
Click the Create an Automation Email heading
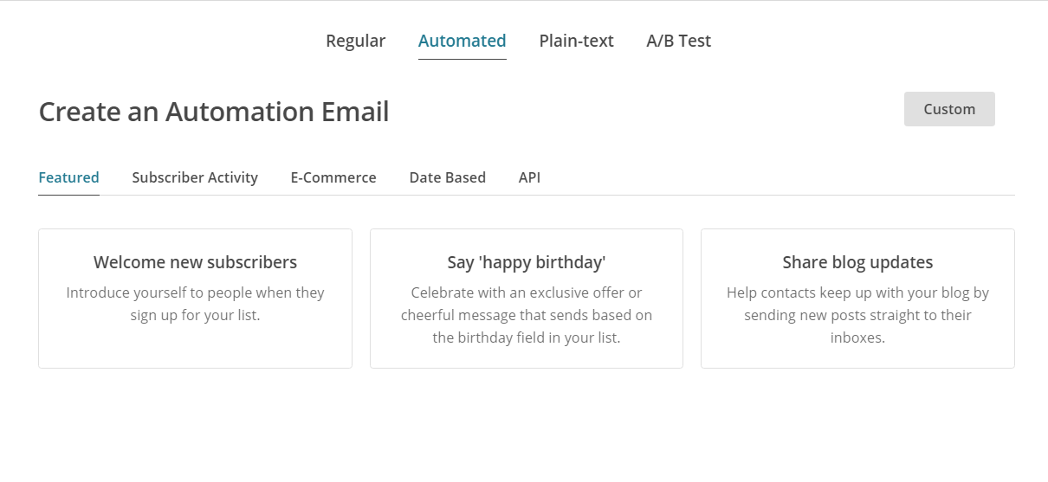tap(214, 112)
